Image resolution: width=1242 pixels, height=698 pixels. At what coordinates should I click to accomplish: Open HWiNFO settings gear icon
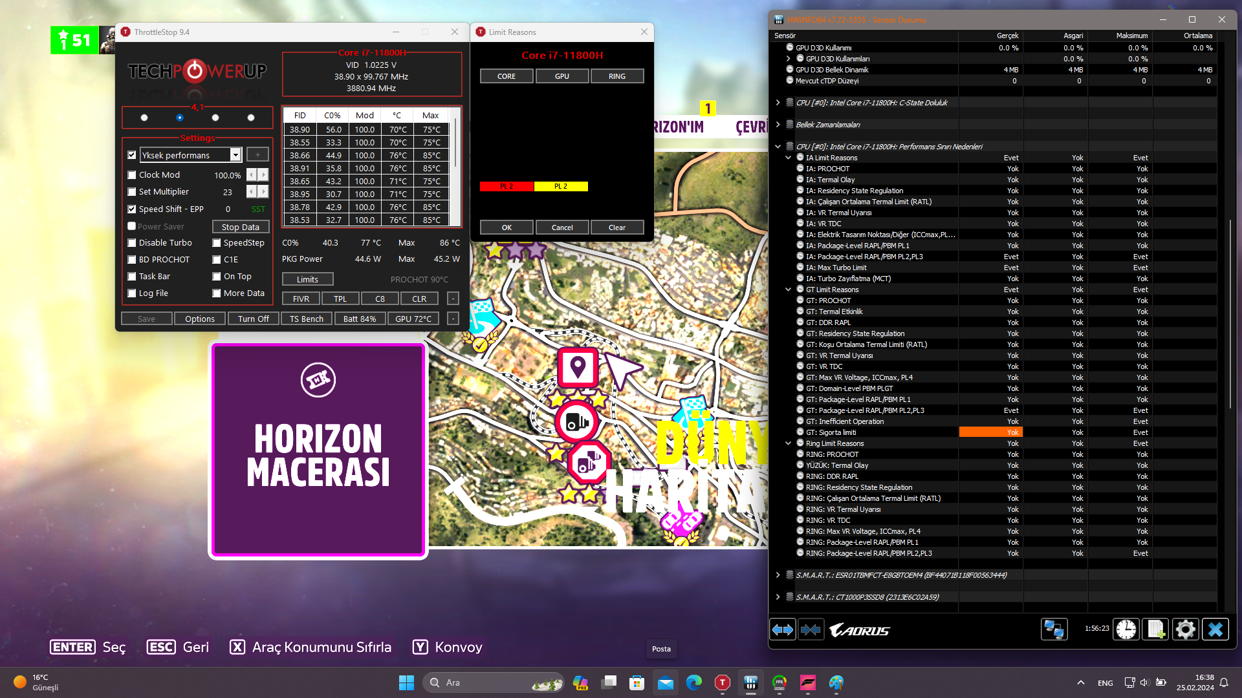tap(1186, 629)
